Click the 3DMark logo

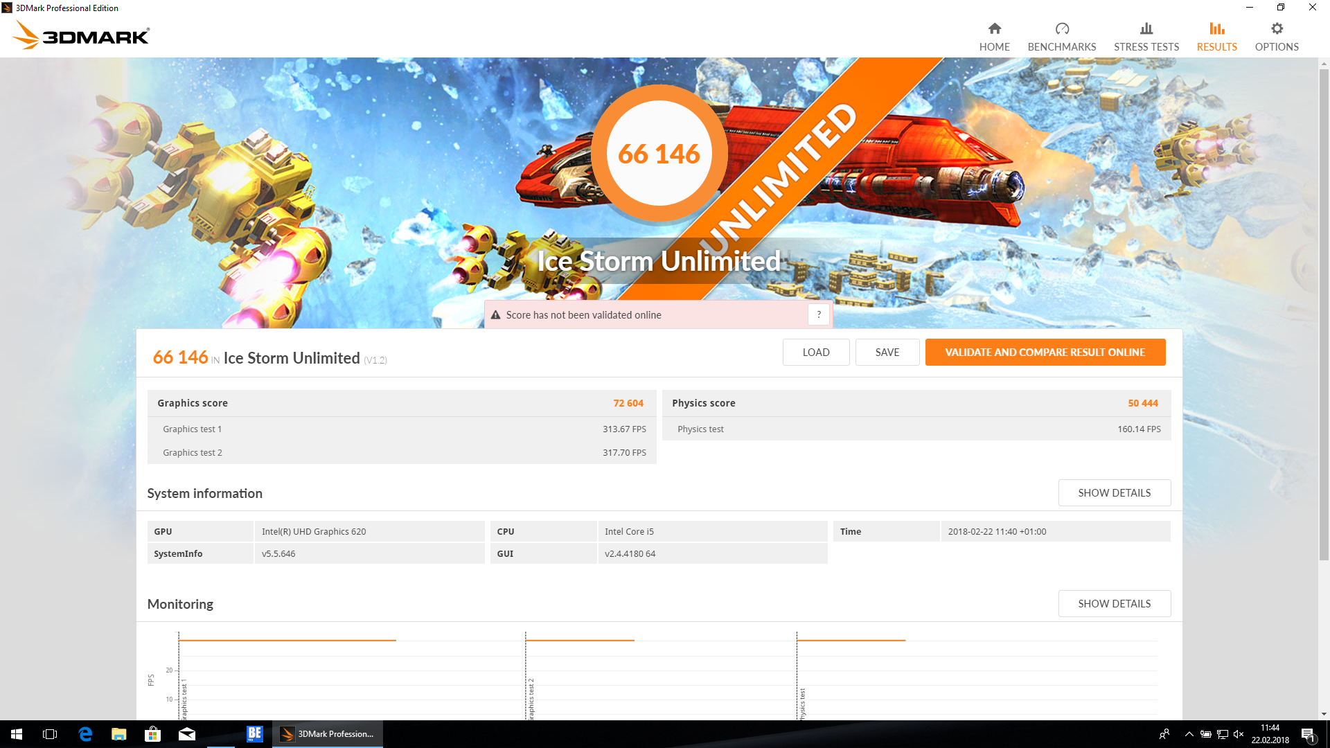[82, 36]
